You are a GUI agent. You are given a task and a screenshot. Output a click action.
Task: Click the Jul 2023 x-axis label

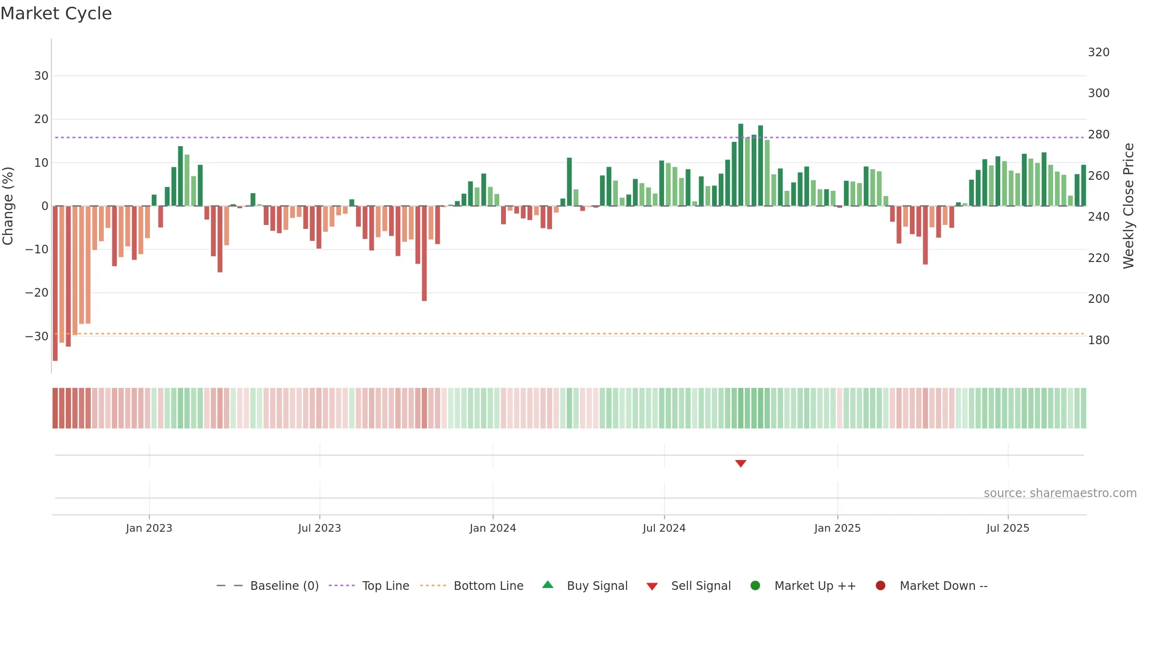pos(319,528)
